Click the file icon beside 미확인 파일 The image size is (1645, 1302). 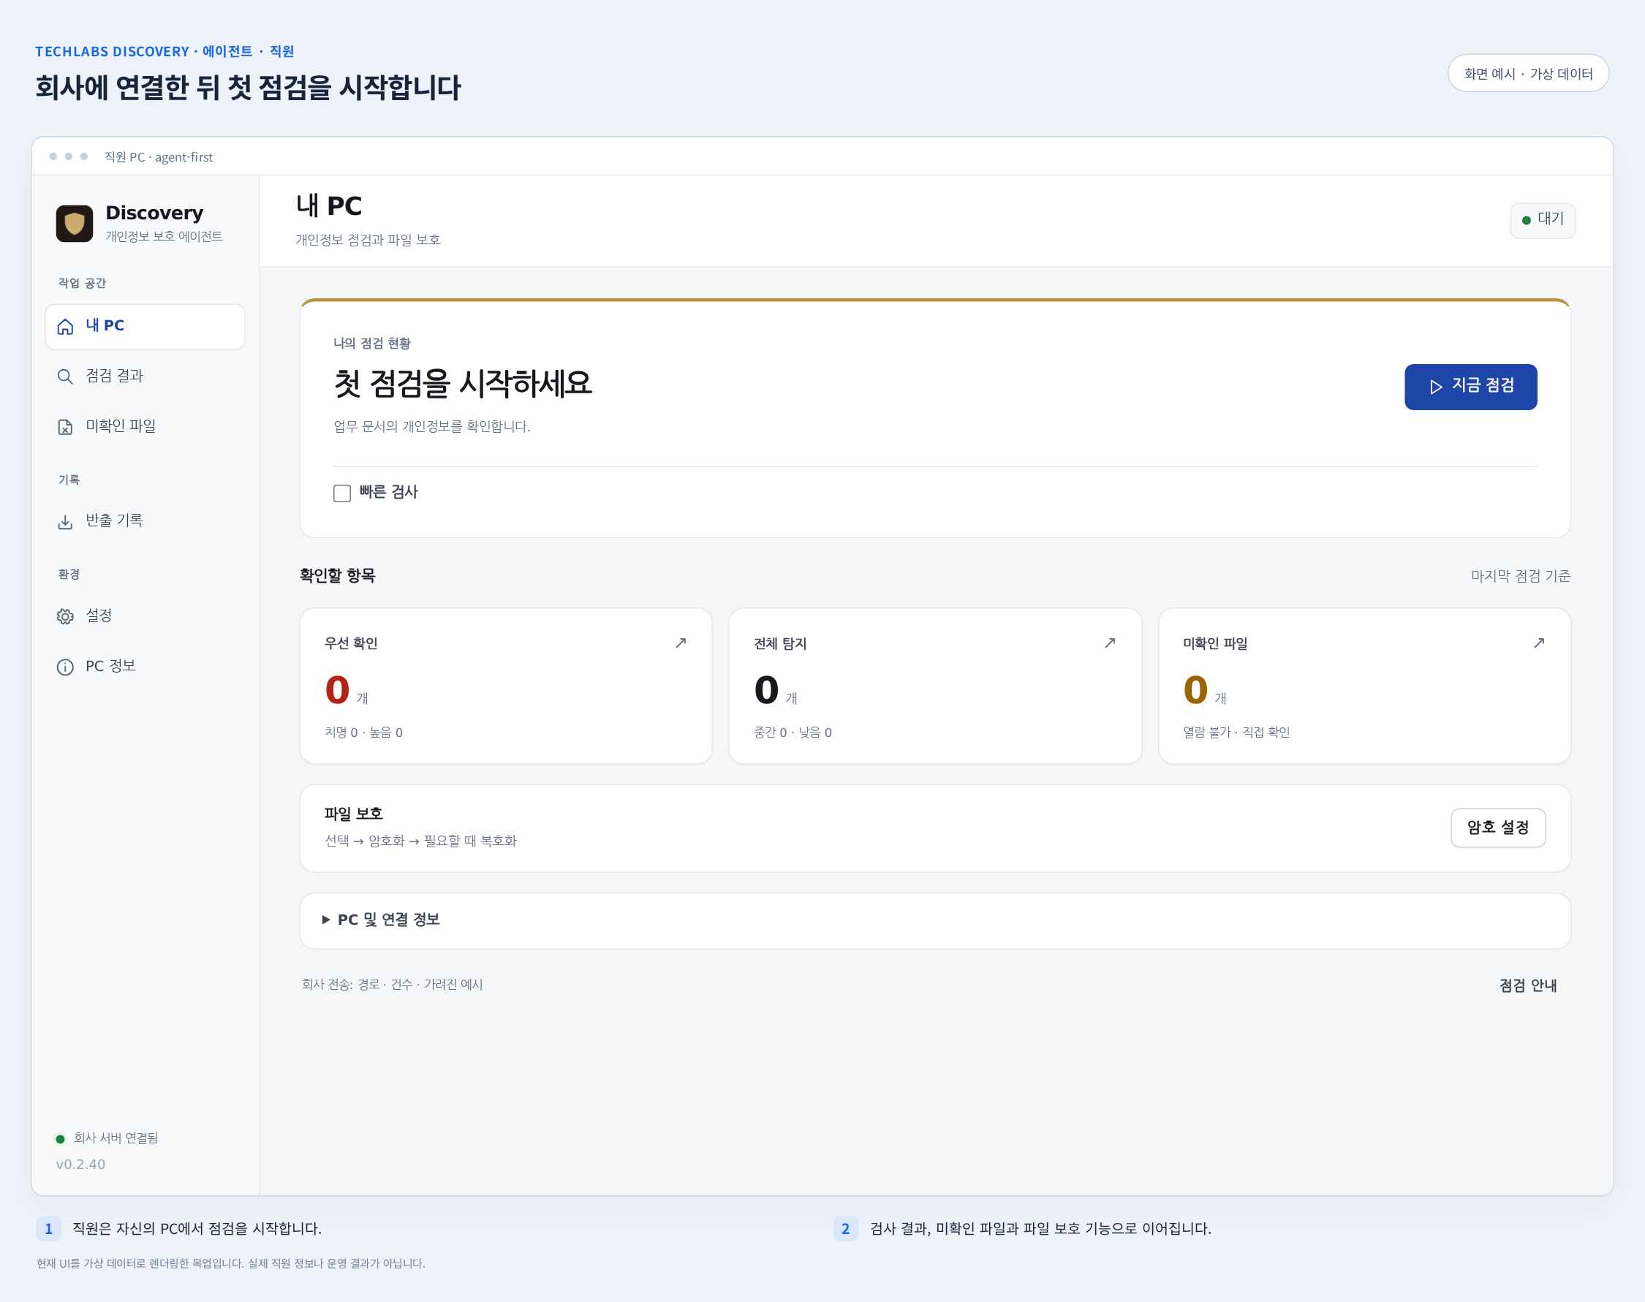[x=66, y=427]
